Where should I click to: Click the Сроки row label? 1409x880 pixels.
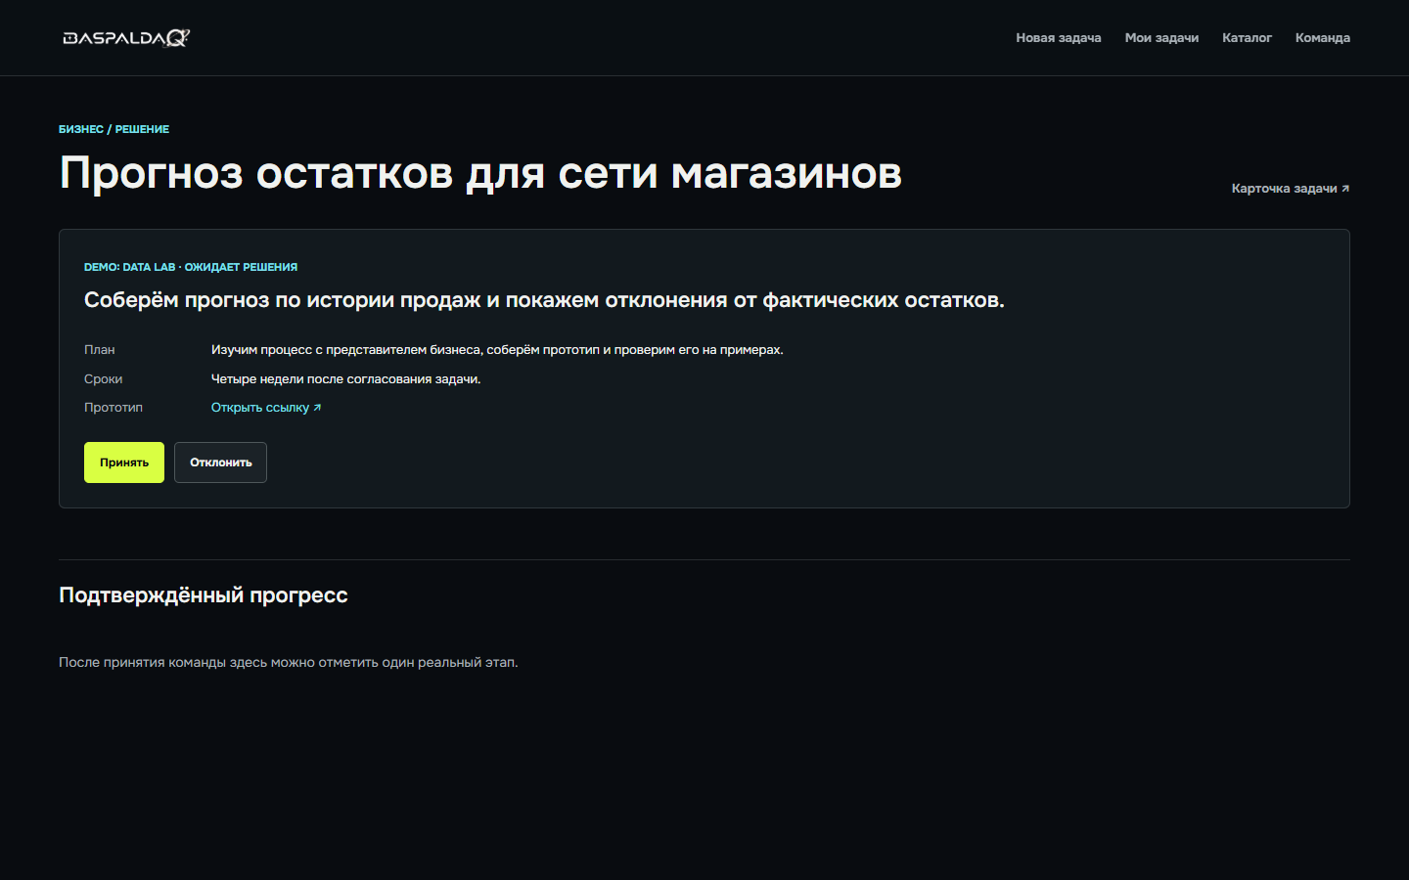coord(103,379)
